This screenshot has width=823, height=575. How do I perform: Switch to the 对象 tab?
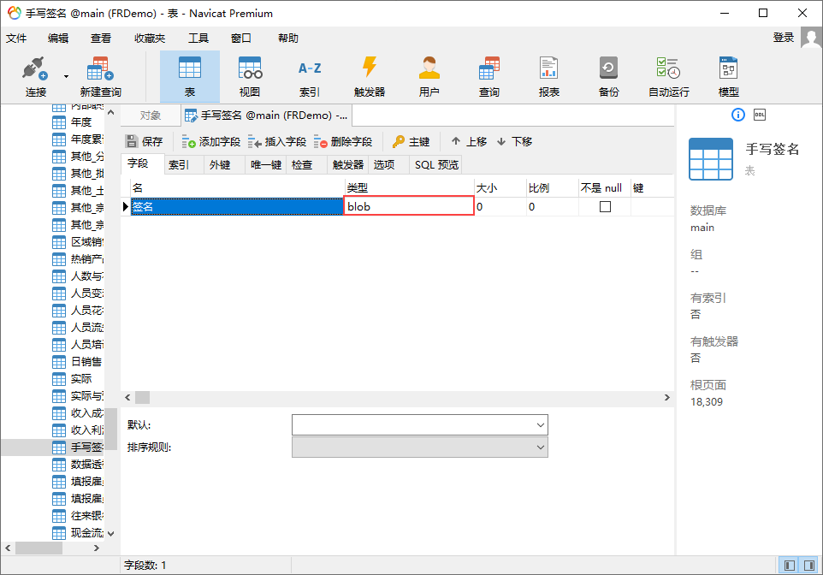coord(150,115)
